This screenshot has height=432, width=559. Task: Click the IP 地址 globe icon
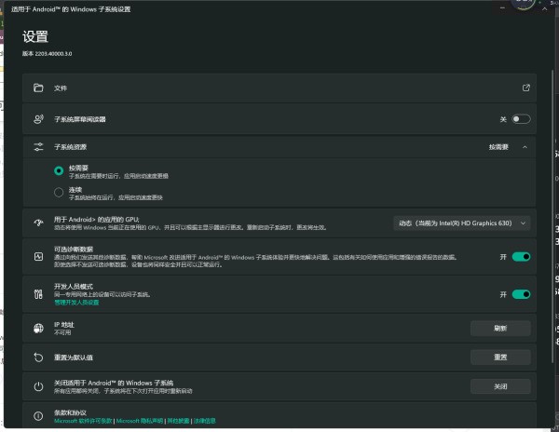[38, 328]
